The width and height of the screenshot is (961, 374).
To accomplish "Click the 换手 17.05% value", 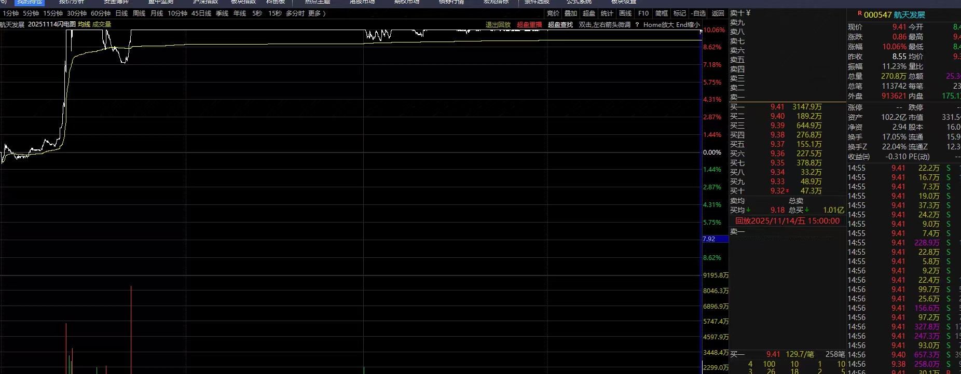I will click(895, 137).
